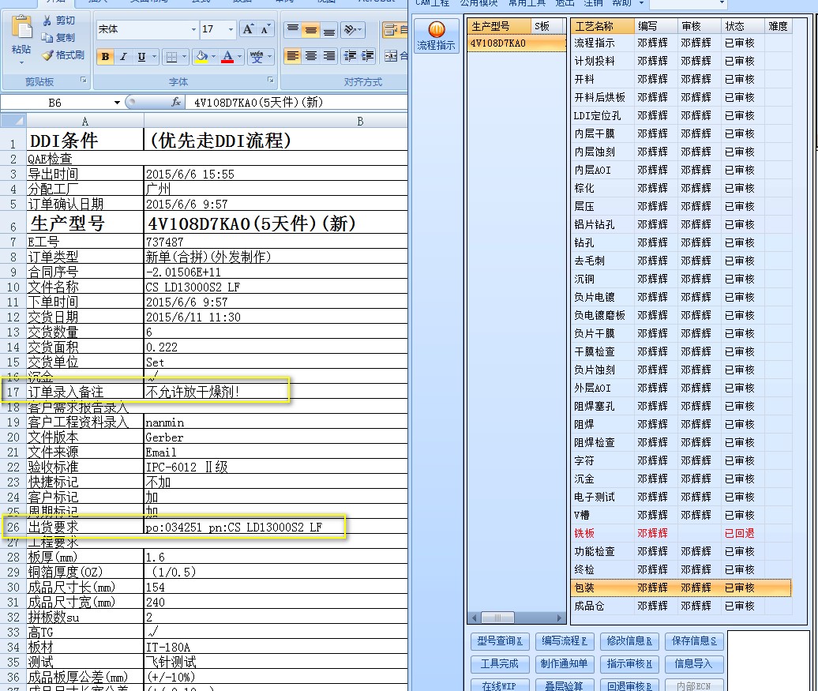The image size is (818, 691).
Task: Open borders dropdown arrow
Action: pos(185,56)
